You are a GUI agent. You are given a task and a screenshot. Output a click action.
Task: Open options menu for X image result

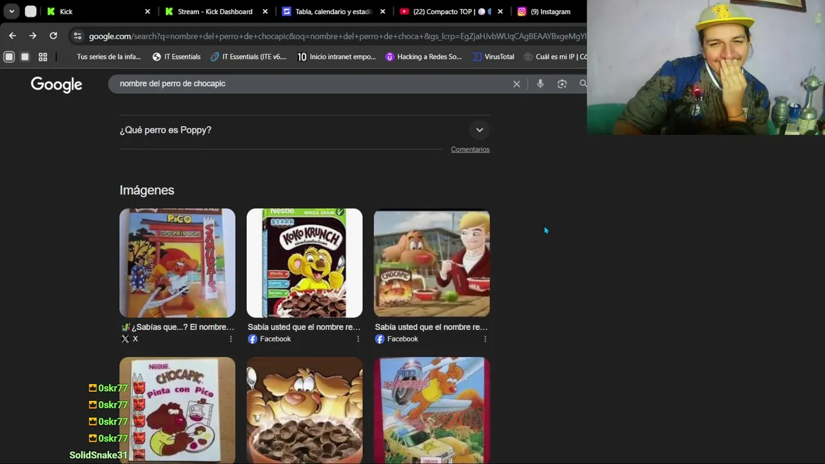pyautogui.click(x=231, y=339)
